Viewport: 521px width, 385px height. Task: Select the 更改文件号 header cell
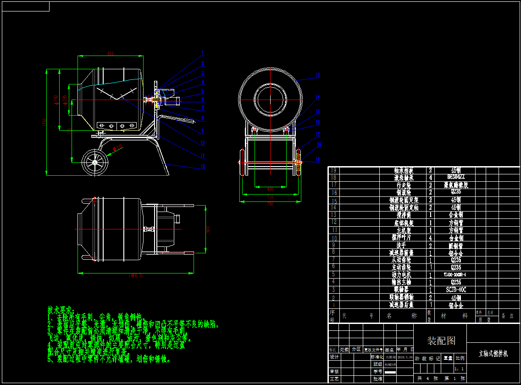pos(373,350)
